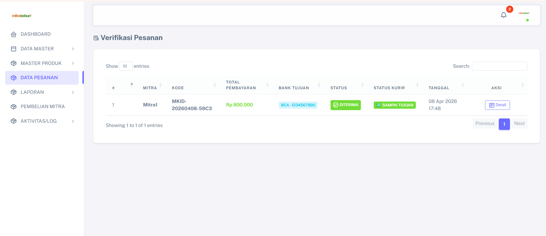The width and height of the screenshot is (546, 236).
Task: Click the Data Master sidebar icon
Action: click(x=13, y=49)
